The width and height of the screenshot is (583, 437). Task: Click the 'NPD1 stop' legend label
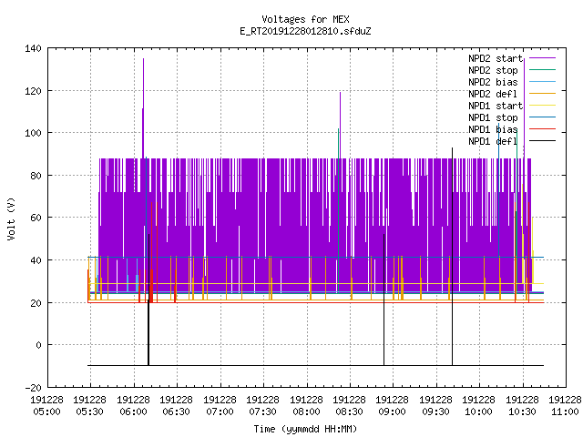coord(493,117)
